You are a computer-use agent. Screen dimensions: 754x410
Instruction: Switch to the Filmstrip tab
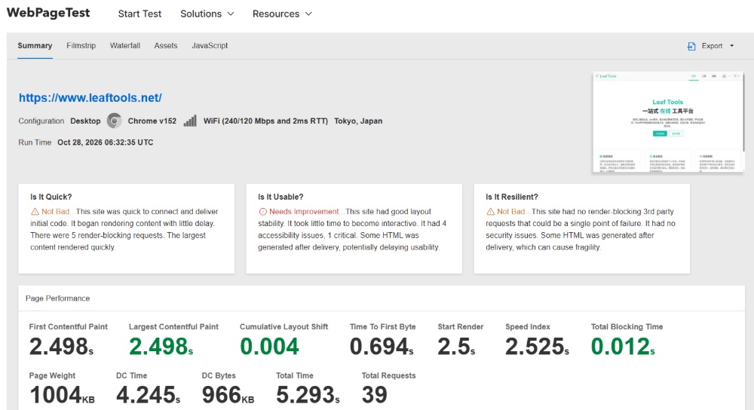(x=81, y=46)
